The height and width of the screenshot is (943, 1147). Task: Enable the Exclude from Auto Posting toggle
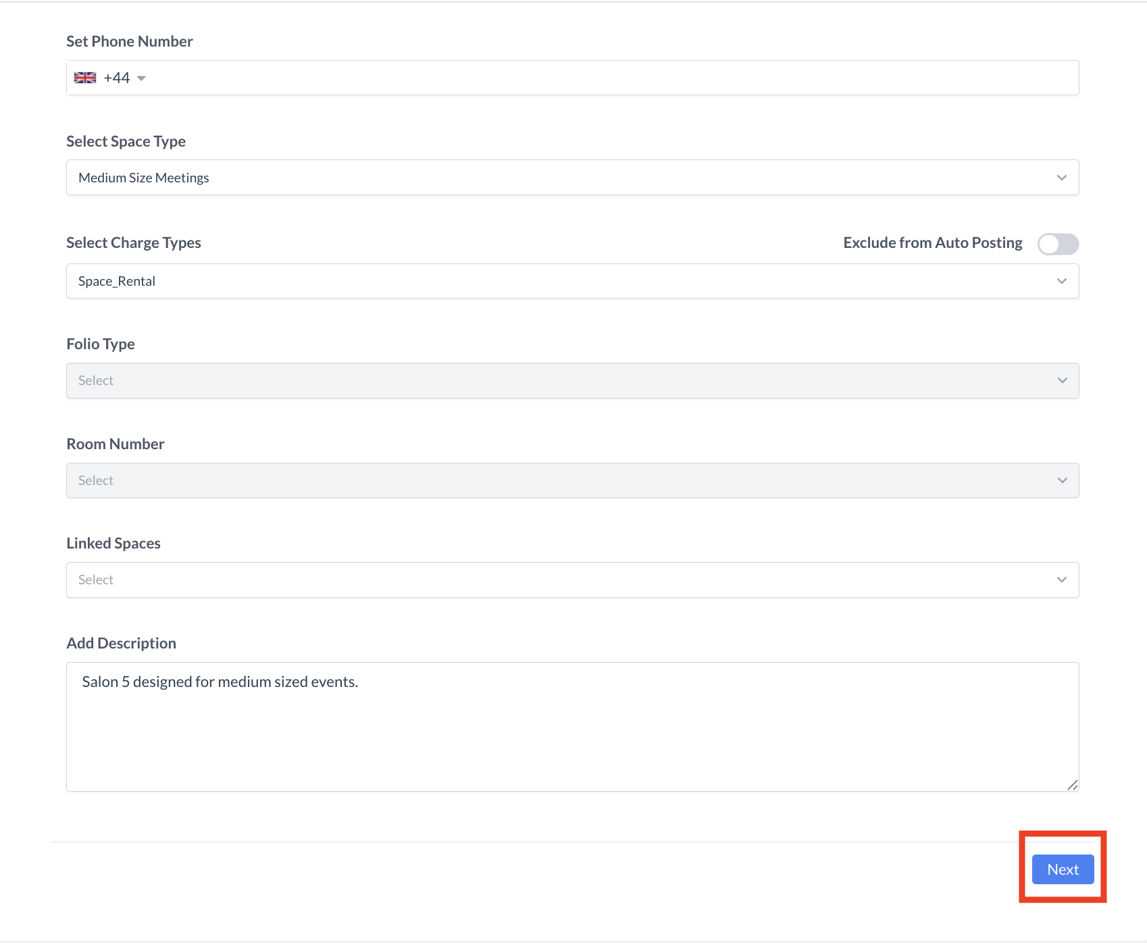pos(1058,244)
